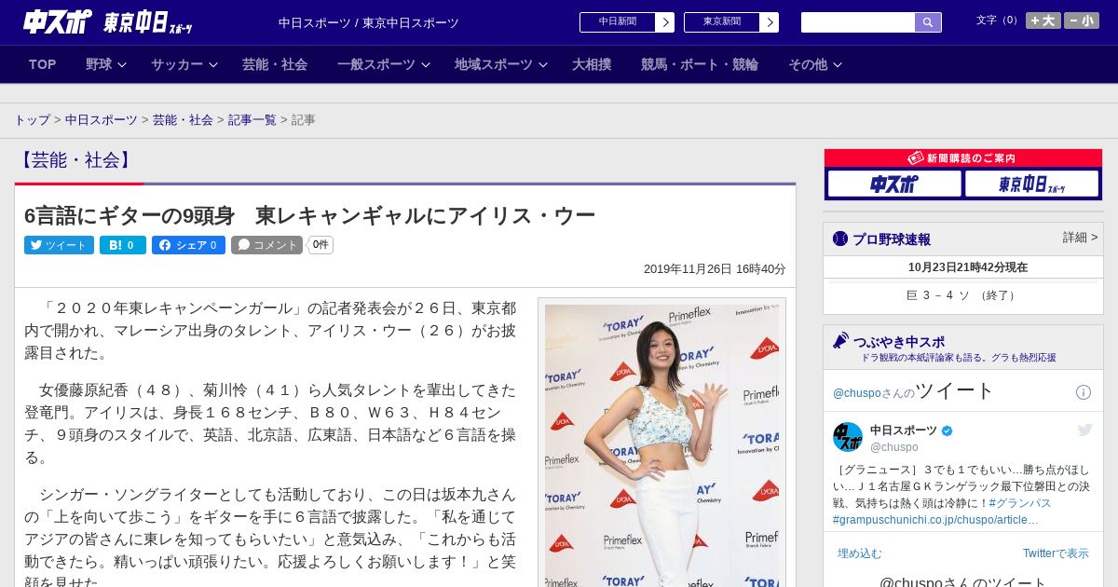Click the search magnifier button
The width and height of the screenshot is (1118, 587).
click(928, 22)
